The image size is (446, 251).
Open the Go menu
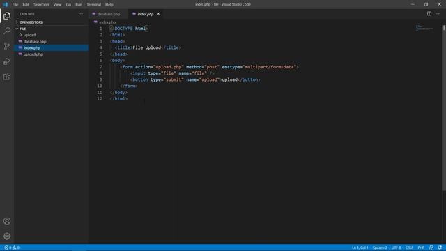click(68, 5)
